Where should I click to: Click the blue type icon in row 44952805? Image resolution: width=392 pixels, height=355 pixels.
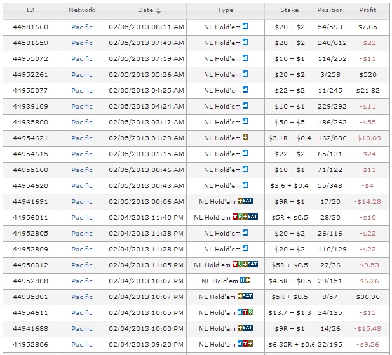coord(245,232)
